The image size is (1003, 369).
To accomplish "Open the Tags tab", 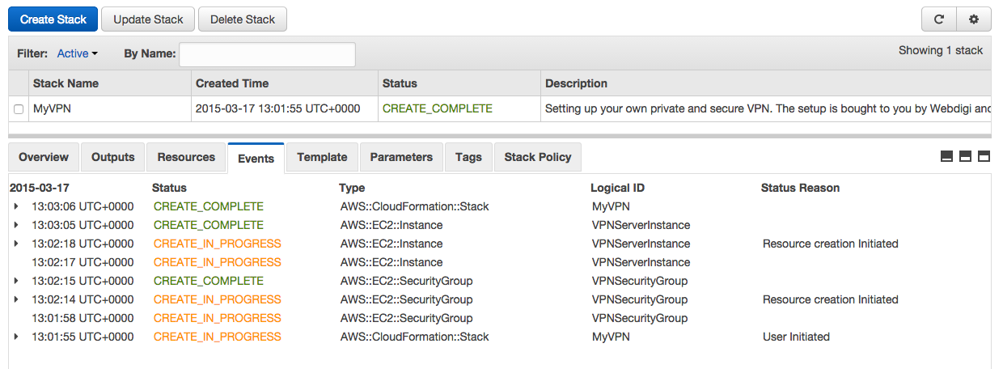I will (x=468, y=157).
